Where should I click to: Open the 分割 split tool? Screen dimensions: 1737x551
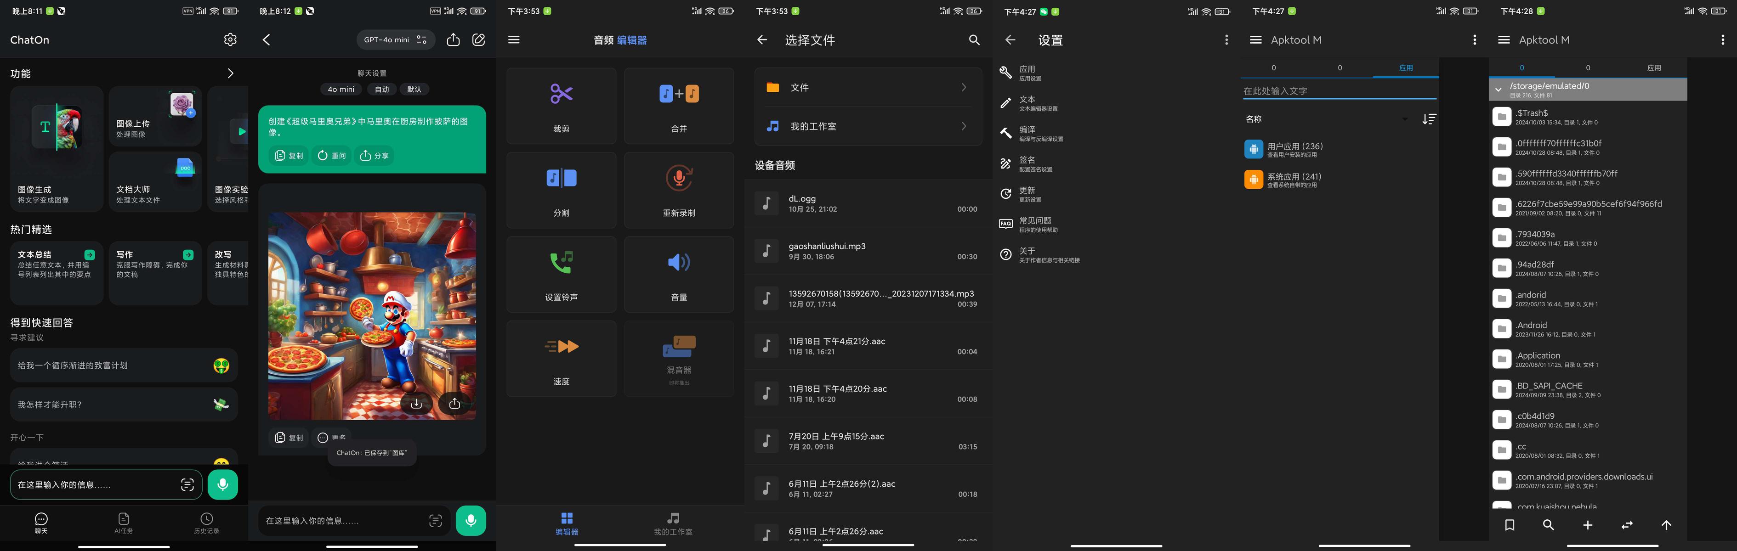pos(561,190)
